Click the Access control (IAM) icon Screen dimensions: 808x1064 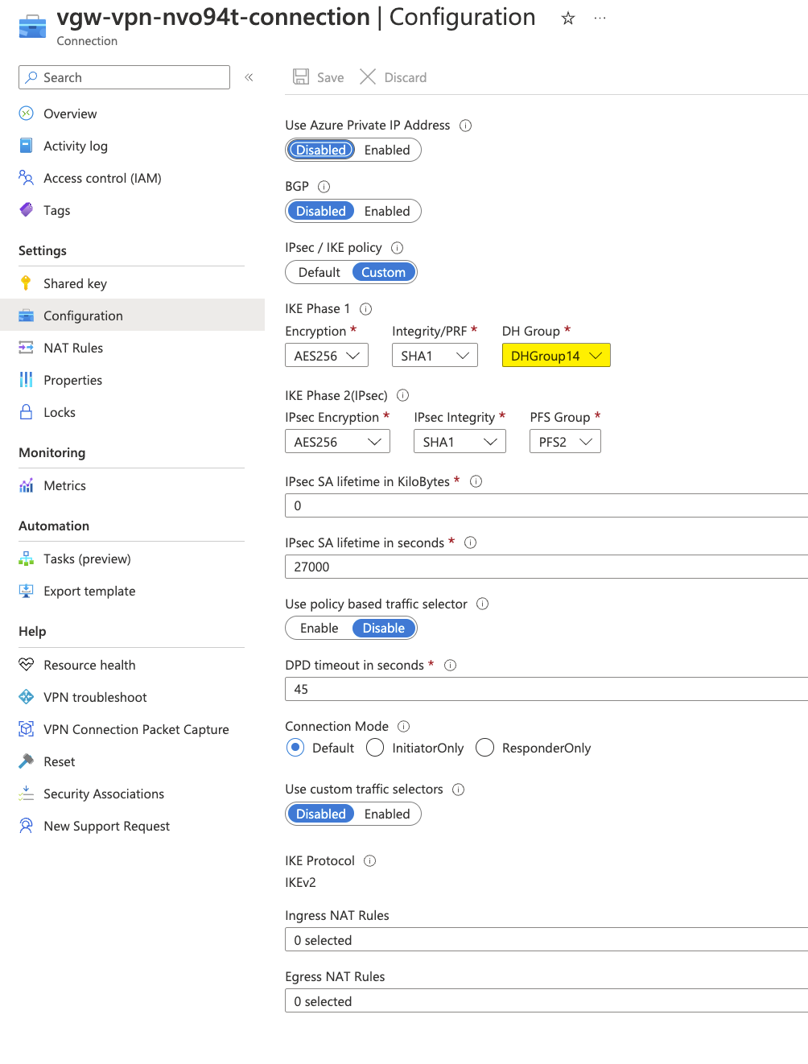click(x=27, y=178)
